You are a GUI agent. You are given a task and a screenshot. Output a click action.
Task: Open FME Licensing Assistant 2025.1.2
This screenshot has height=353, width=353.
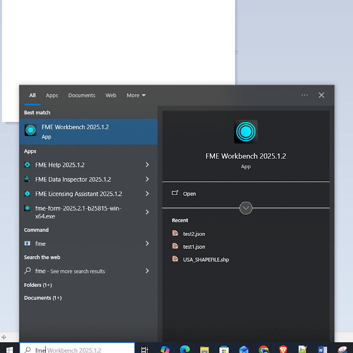click(x=78, y=194)
